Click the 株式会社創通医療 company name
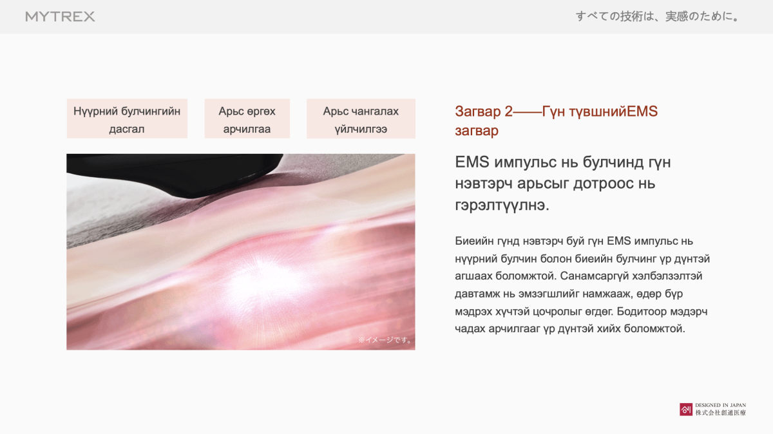 coord(720,413)
